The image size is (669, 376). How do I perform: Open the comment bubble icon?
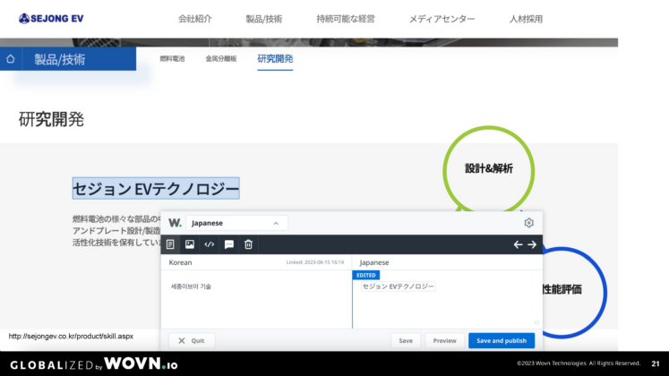click(x=229, y=244)
